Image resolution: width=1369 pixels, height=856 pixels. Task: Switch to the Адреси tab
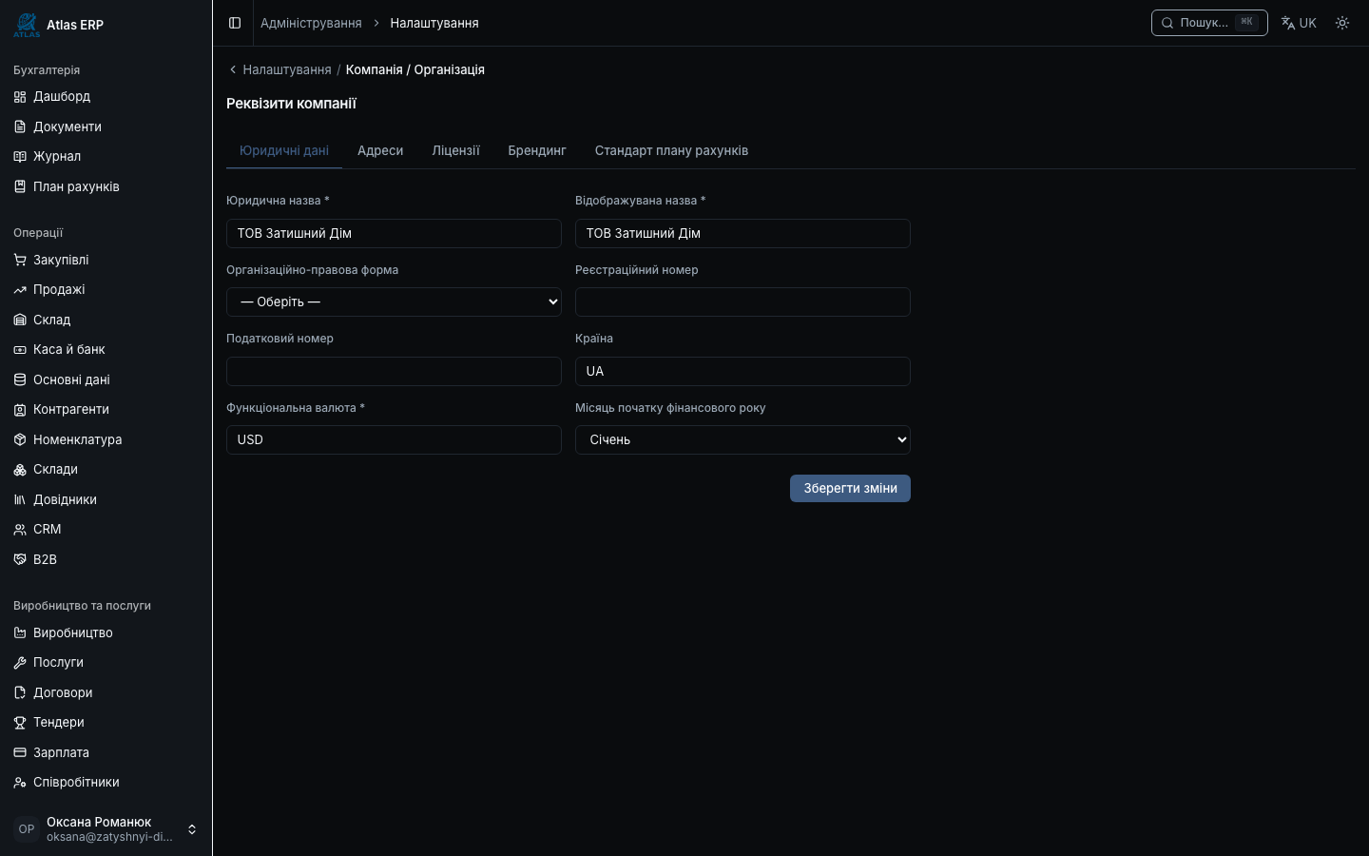pyautogui.click(x=380, y=150)
